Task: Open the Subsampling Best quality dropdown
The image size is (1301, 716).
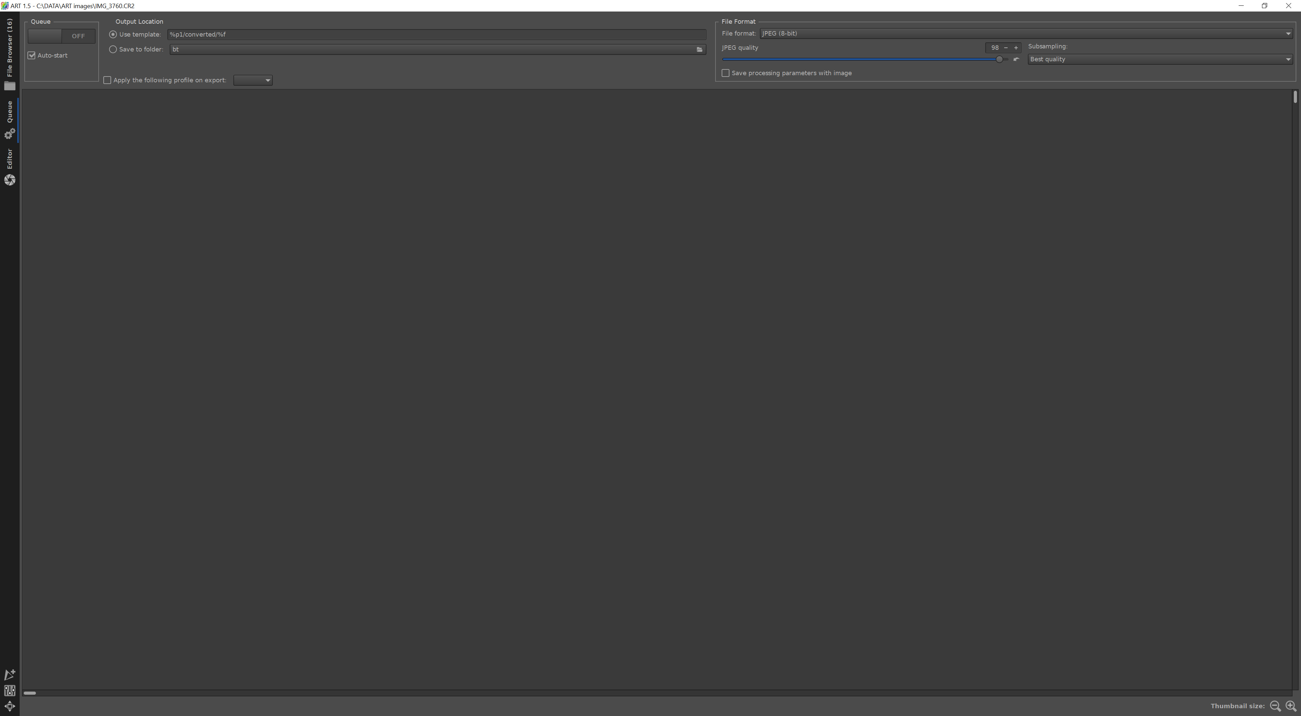Action: [1160, 60]
